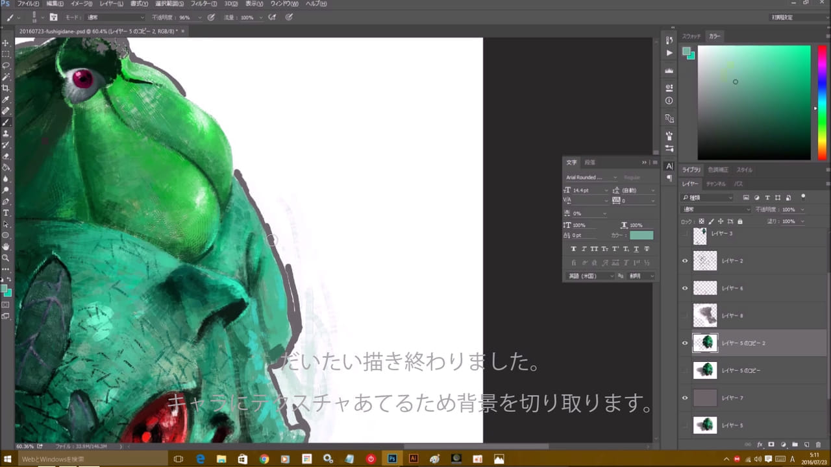Click the delete layer trash icon
Image resolution: width=831 pixels, height=467 pixels.
[x=818, y=445]
